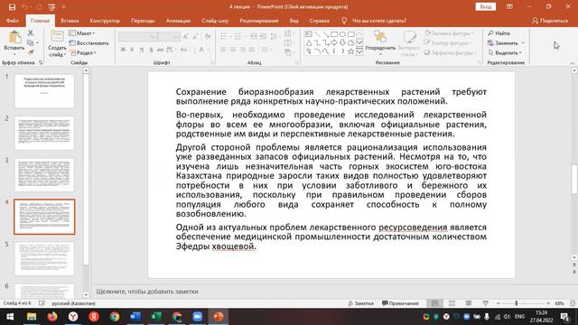Switch to the Слайд-шоу tab

tap(215, 21)
